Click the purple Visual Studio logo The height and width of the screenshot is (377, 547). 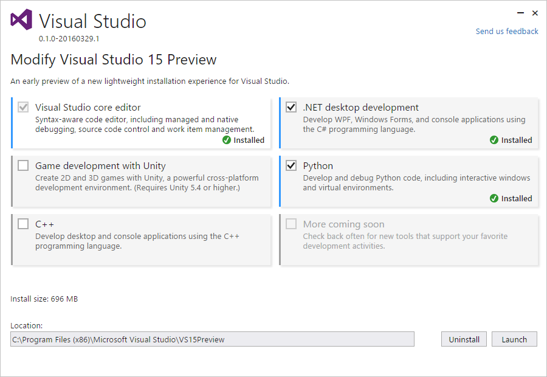(x=21, y=20)
